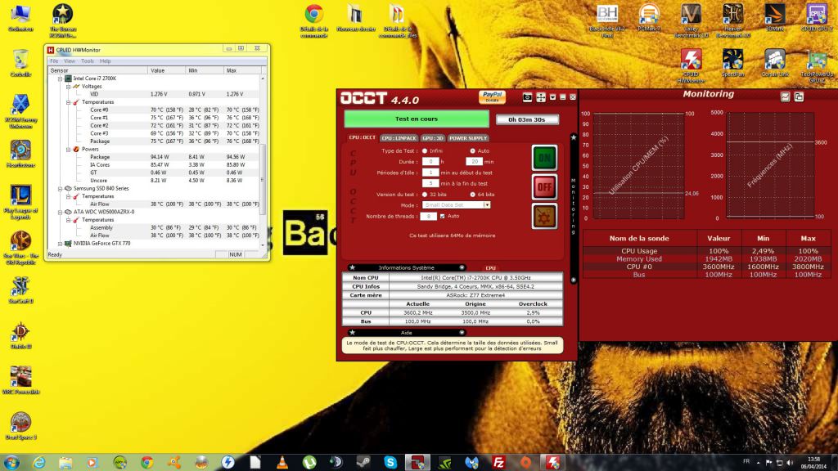Select the CPU:OCCT tab

point(363,137)
